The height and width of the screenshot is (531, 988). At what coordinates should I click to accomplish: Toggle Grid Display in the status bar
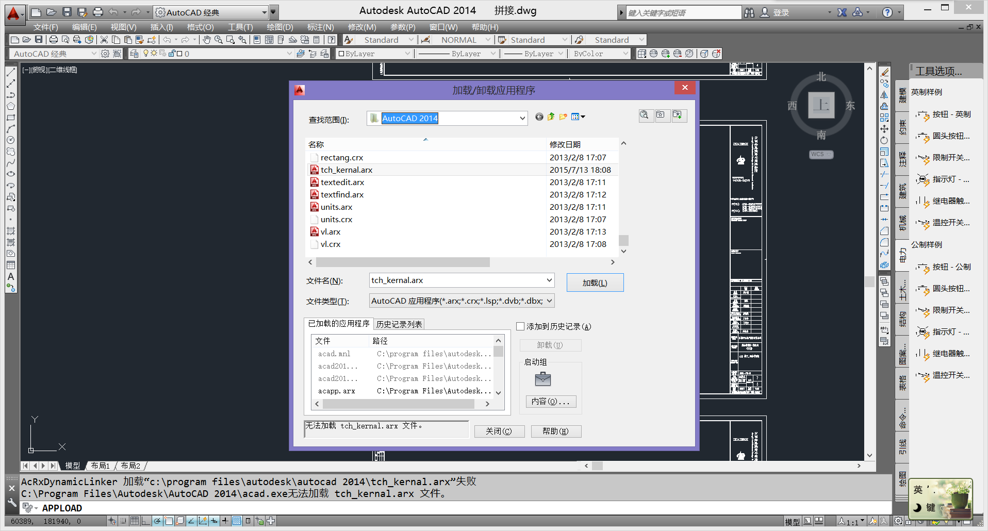[135, 521]
